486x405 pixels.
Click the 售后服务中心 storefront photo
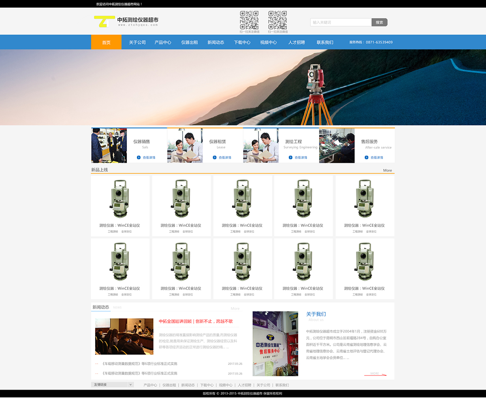pyautogui.click(x=275, y=343)
